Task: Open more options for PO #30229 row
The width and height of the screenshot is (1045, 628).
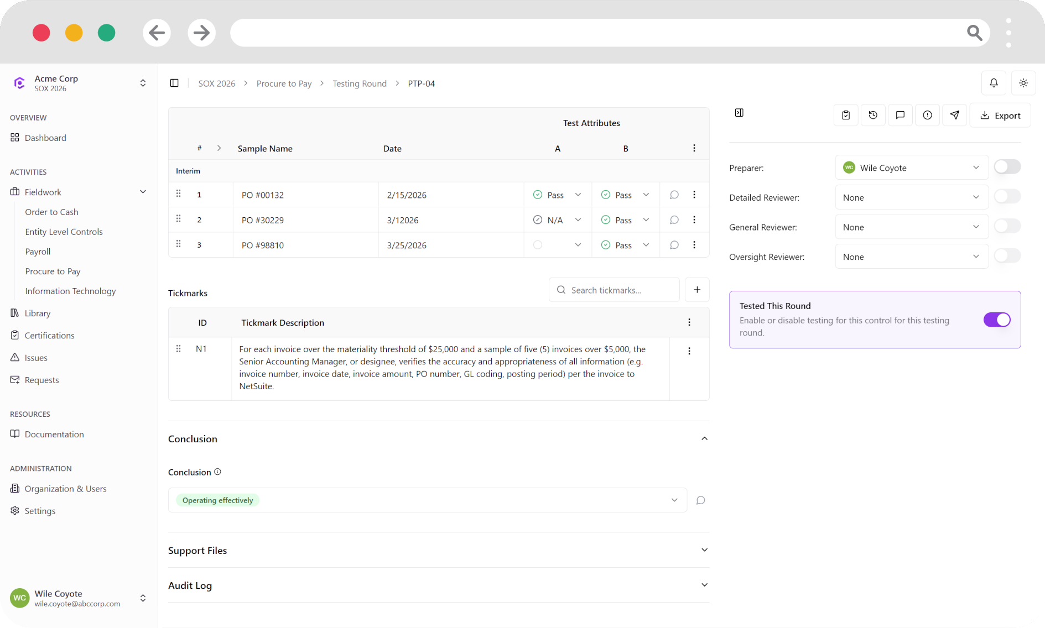Action: [x=694, y=220]
